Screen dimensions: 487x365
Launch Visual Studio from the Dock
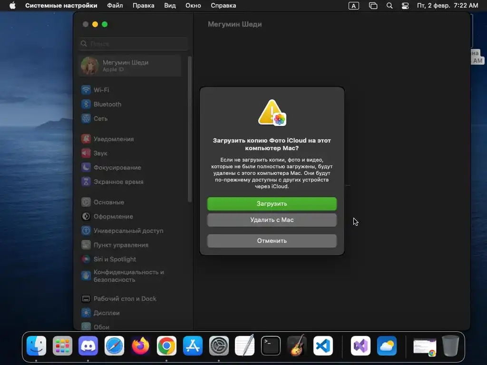coord(360,346)
